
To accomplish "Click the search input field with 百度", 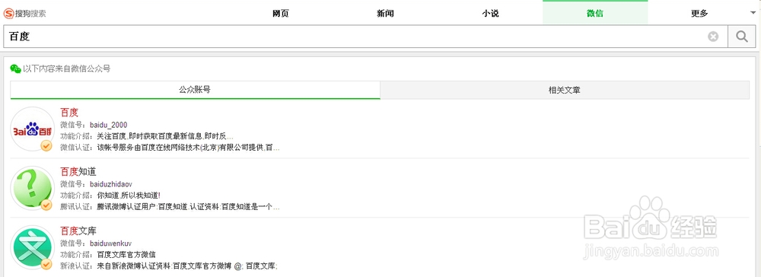I will click(x=355, y=37).
